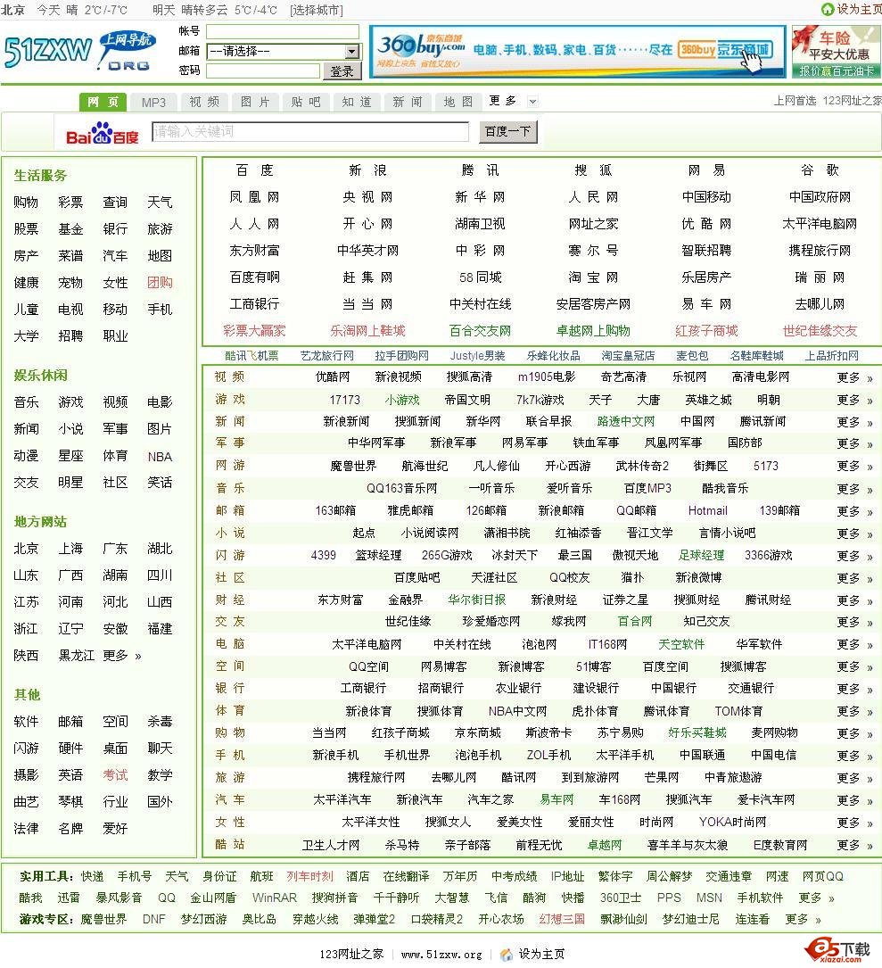Screen dimensions: 882x968
Task: Expand 更多 in the 视频 row
Action: click(854, 377)
